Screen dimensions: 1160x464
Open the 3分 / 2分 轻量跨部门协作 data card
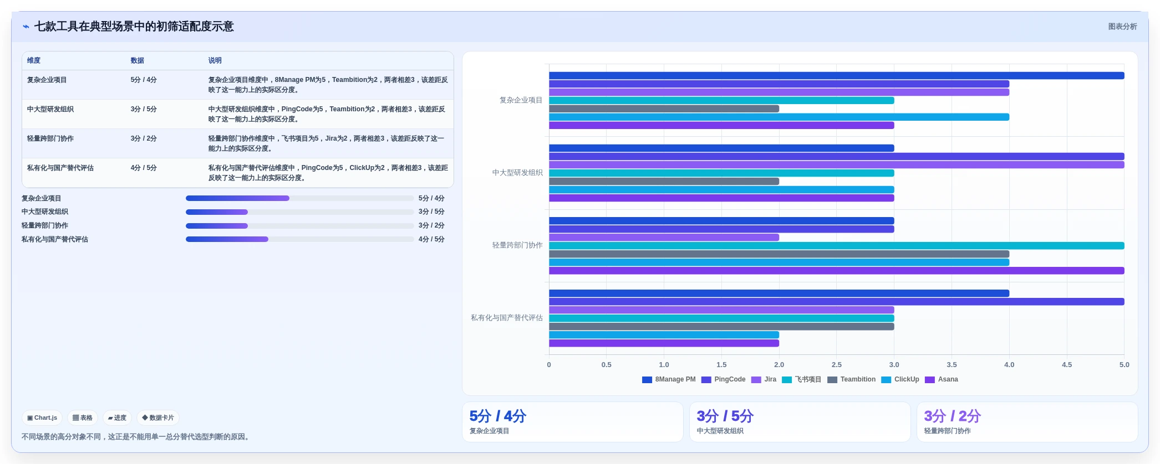[1027, 422]
